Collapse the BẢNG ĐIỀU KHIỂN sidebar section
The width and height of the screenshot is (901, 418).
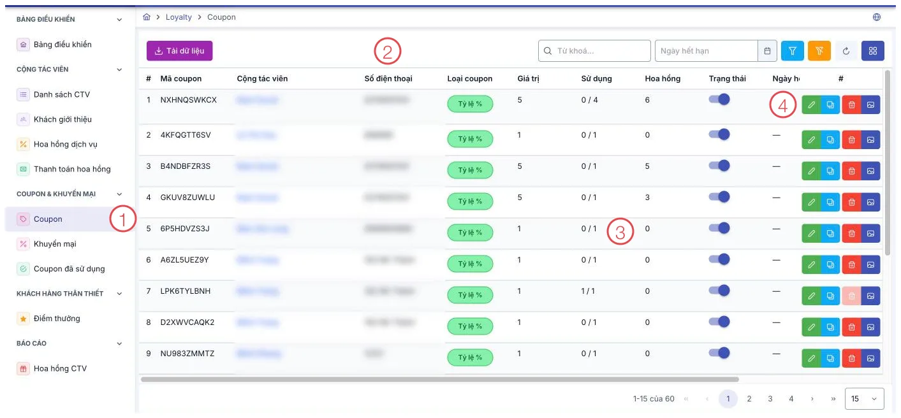coord(119,20)
